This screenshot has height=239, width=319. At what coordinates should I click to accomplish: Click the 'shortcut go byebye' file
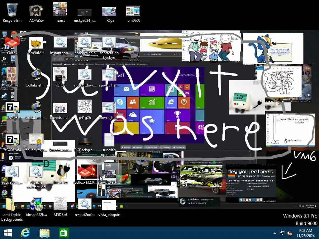coord(109,48)
